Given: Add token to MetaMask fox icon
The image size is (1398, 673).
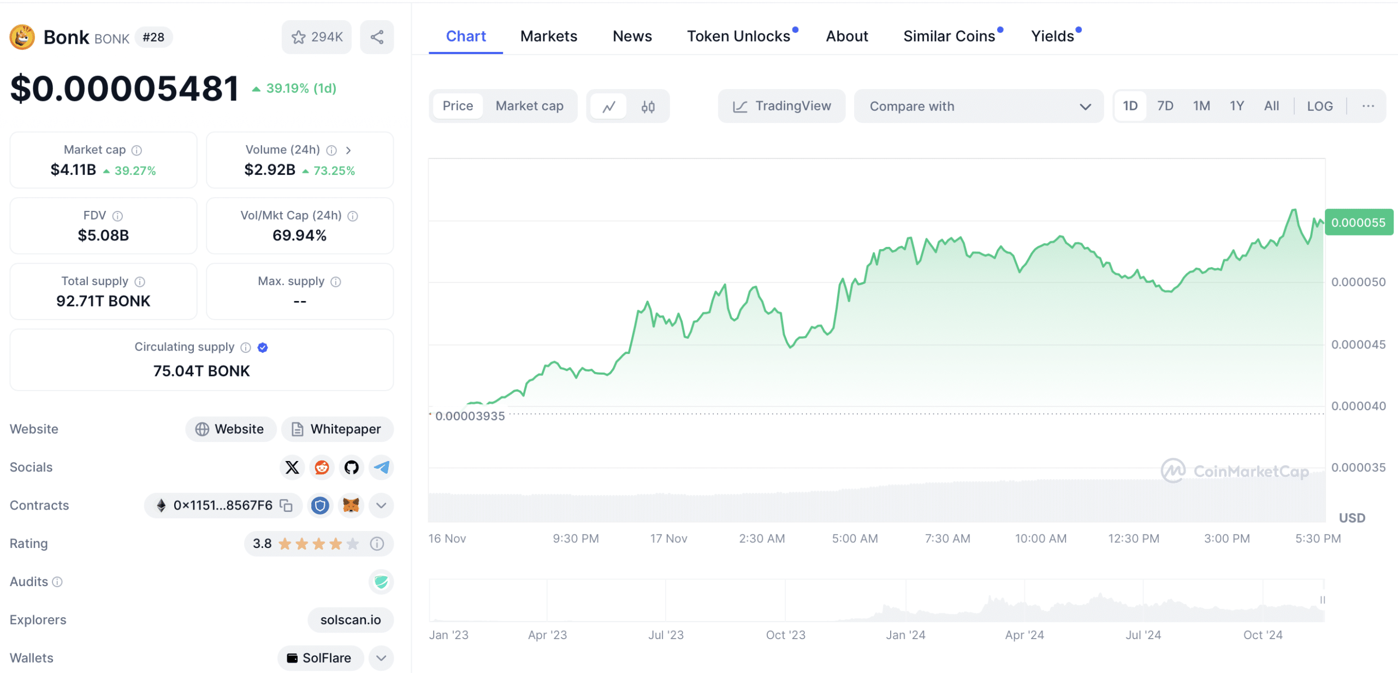Looking at the screenshot, I should coord(351,506).
